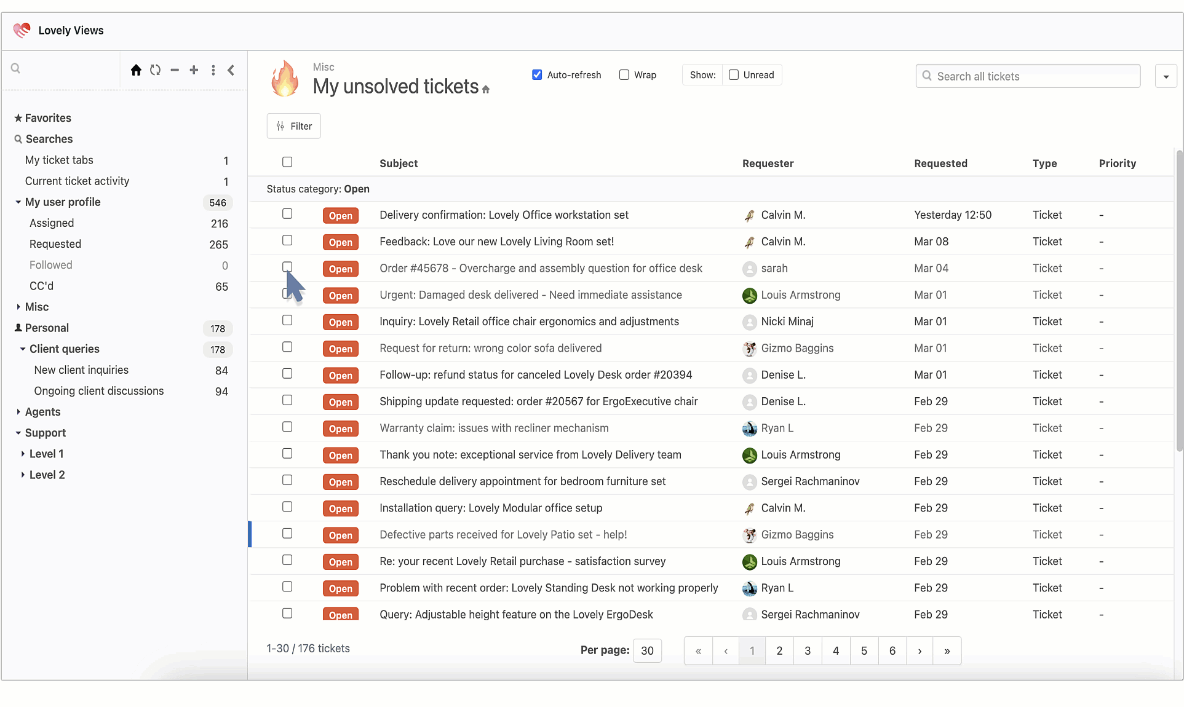Click the refresh icon in sidebar toolbar
Viewport: 1184px width, 707px height.
[x=156, y=70]
